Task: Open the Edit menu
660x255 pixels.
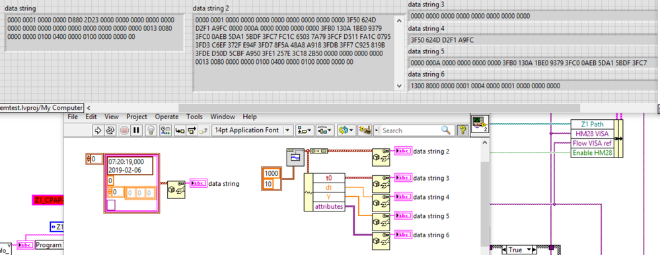Action: pyautogui.click(x=91, y=117)
